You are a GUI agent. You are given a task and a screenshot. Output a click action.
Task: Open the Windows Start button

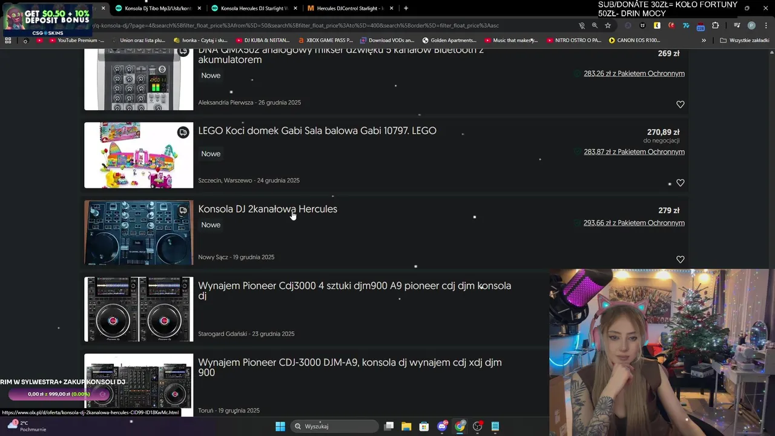[x=280, y=426]
